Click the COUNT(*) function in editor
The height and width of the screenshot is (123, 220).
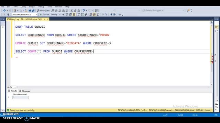point(34,51)
